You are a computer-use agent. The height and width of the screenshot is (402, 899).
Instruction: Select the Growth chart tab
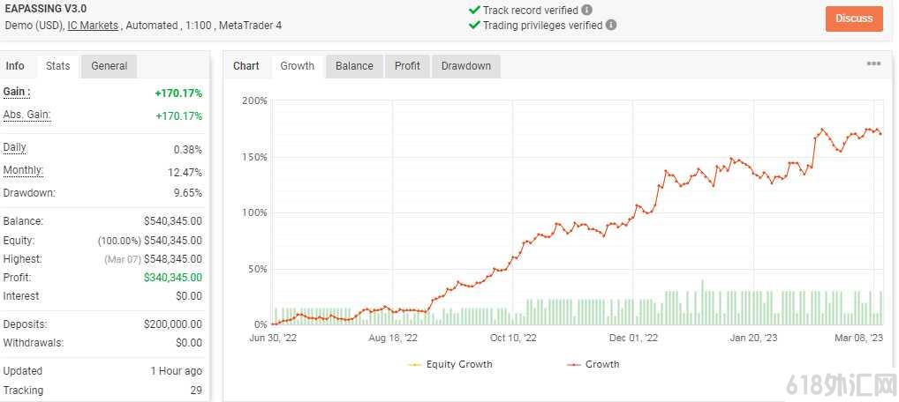tap(297, 66)
